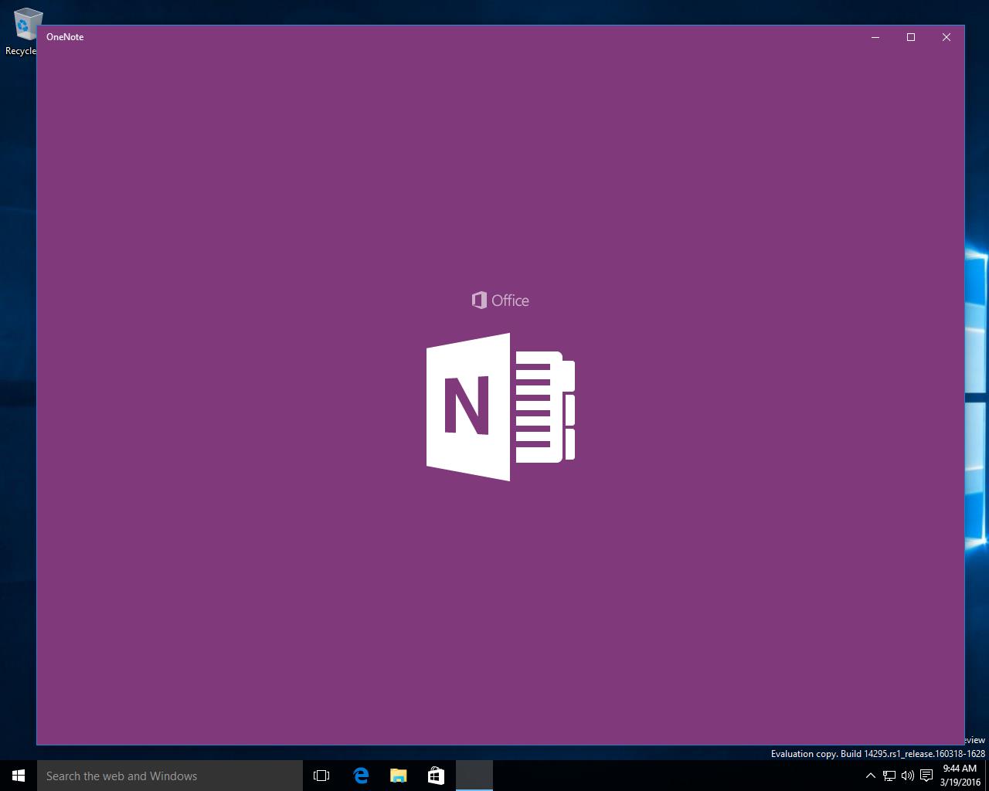Screen dimensions: 989x791
Task: Click the Search the web and Windows box
Action: pyautogui.click(x=170, y=776)
